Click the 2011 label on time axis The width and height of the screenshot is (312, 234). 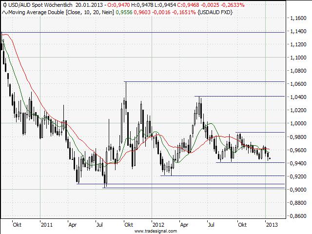47,225
